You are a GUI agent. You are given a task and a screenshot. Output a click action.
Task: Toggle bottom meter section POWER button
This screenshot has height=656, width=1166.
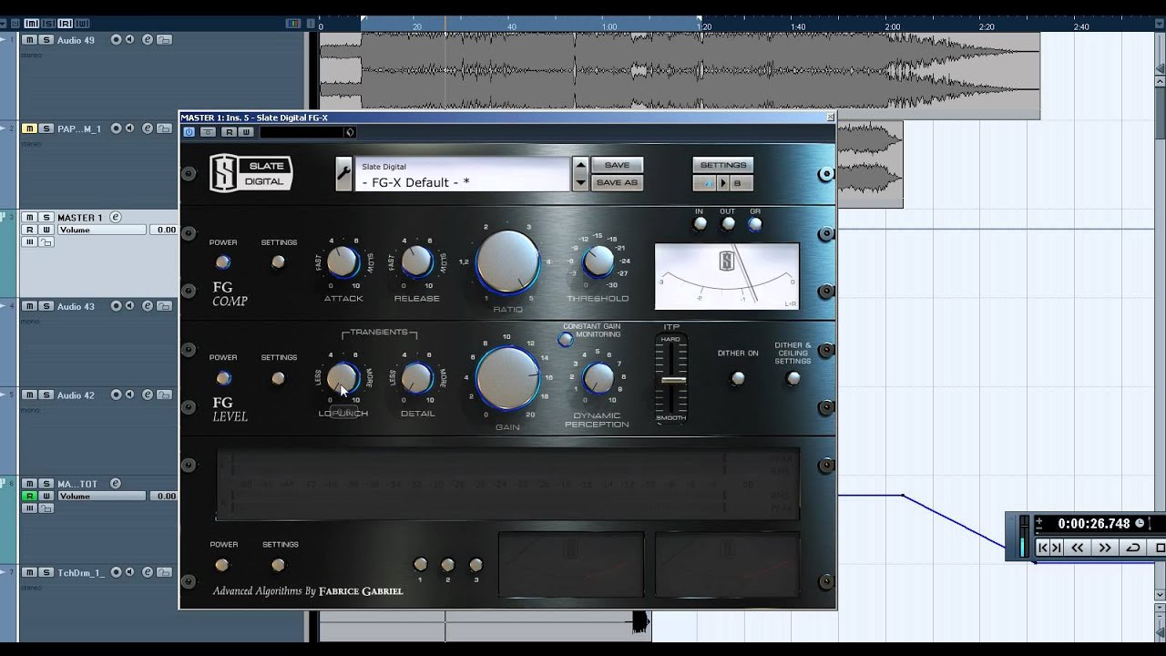[x=222, y=565]
